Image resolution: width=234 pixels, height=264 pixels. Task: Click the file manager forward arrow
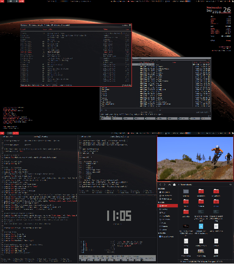tap(164, 185)
